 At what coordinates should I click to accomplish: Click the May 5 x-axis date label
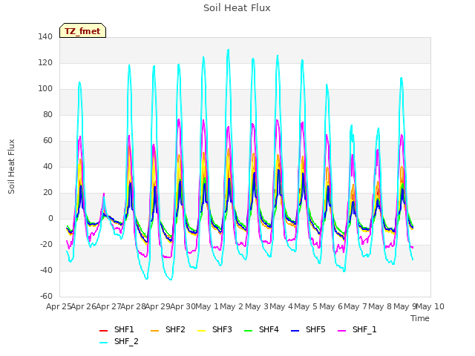306,306
